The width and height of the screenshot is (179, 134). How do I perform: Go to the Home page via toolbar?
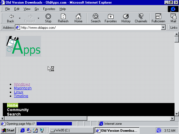click(x=78, y=18)
